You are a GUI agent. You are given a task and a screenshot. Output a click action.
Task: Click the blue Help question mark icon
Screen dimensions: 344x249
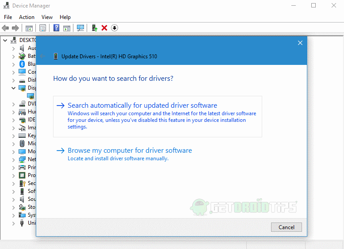57,28
